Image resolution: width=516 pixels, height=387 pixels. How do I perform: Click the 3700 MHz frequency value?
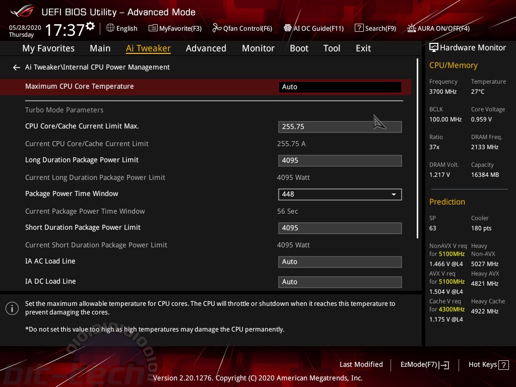click(442, 92)
